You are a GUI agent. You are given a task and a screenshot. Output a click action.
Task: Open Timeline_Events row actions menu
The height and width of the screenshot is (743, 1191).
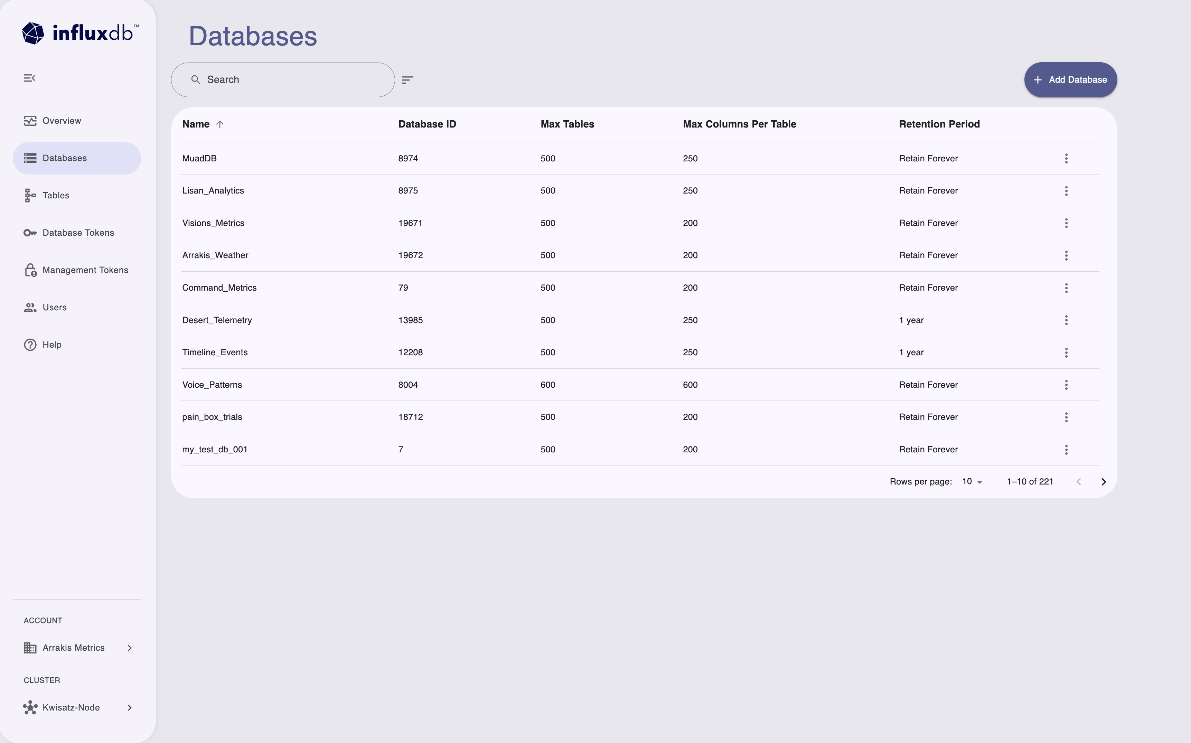[1066, 352]
